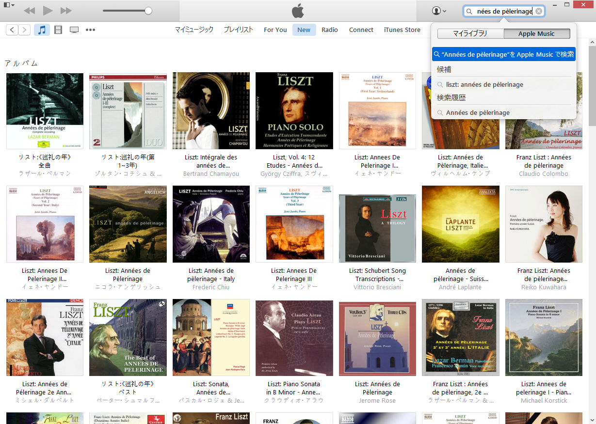Click artist link André Laplante
Viewport: 596px width, 424px height.
[460, 287]
